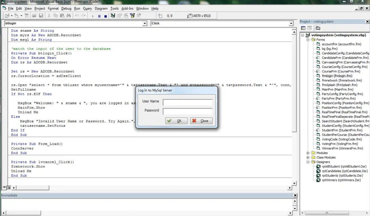
Task: Switch to Procedure View
Action: [4, 187]
